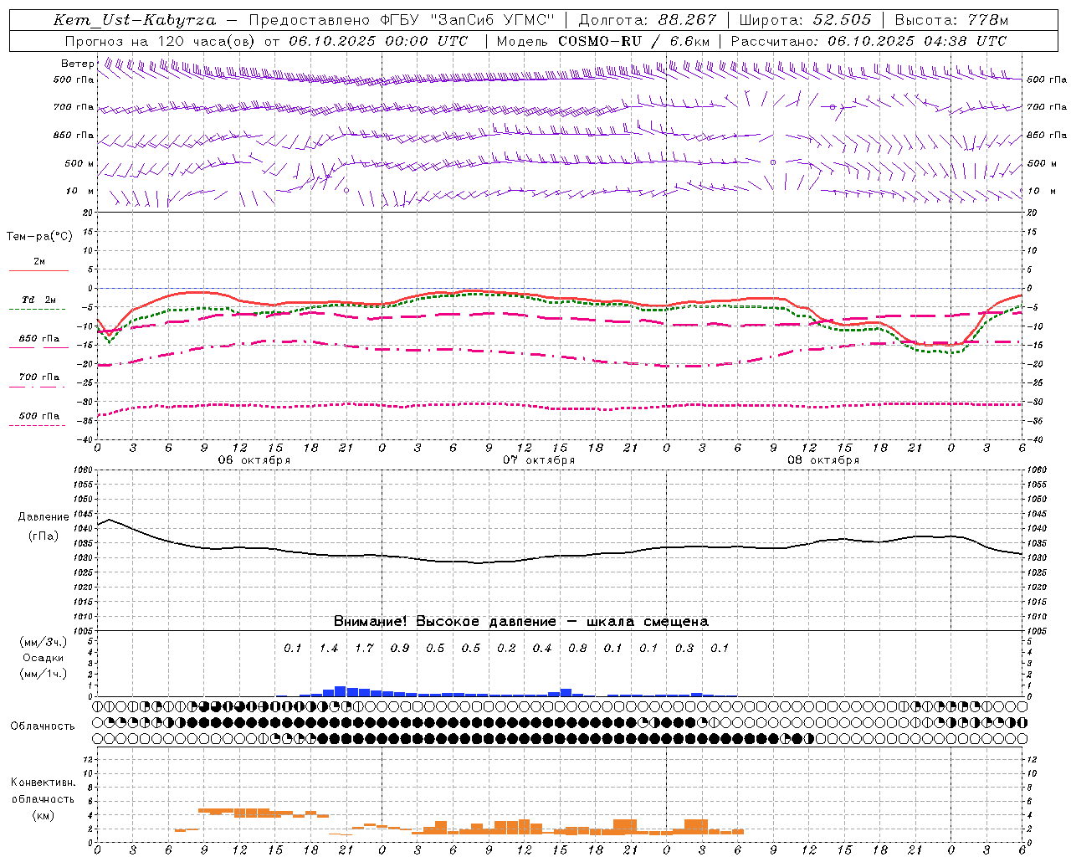This screenshot has width=1071, height=857.
Task: Click the 0.4 precipitation amount
Action: point(542,649)
